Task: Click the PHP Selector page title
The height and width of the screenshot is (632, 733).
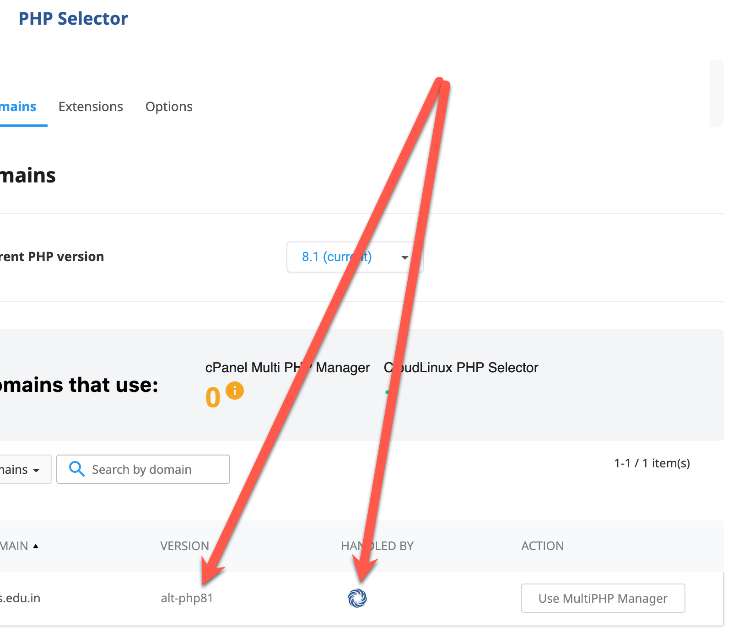Action: [73, 19]
